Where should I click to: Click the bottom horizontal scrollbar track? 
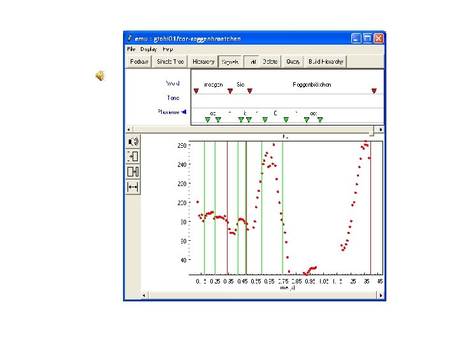pos(262,295)
